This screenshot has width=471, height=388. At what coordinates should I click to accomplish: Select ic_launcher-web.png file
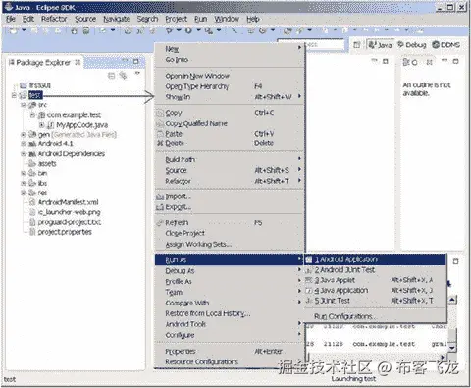pos(69,212)
